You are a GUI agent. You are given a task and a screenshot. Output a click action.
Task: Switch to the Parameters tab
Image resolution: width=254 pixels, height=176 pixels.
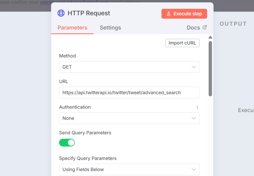coord(72,28)
